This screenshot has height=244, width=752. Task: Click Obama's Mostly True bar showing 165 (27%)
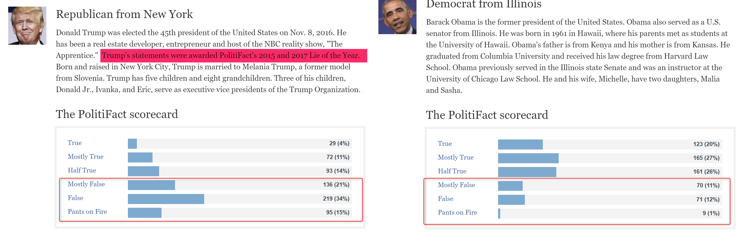tap(610, 158)
